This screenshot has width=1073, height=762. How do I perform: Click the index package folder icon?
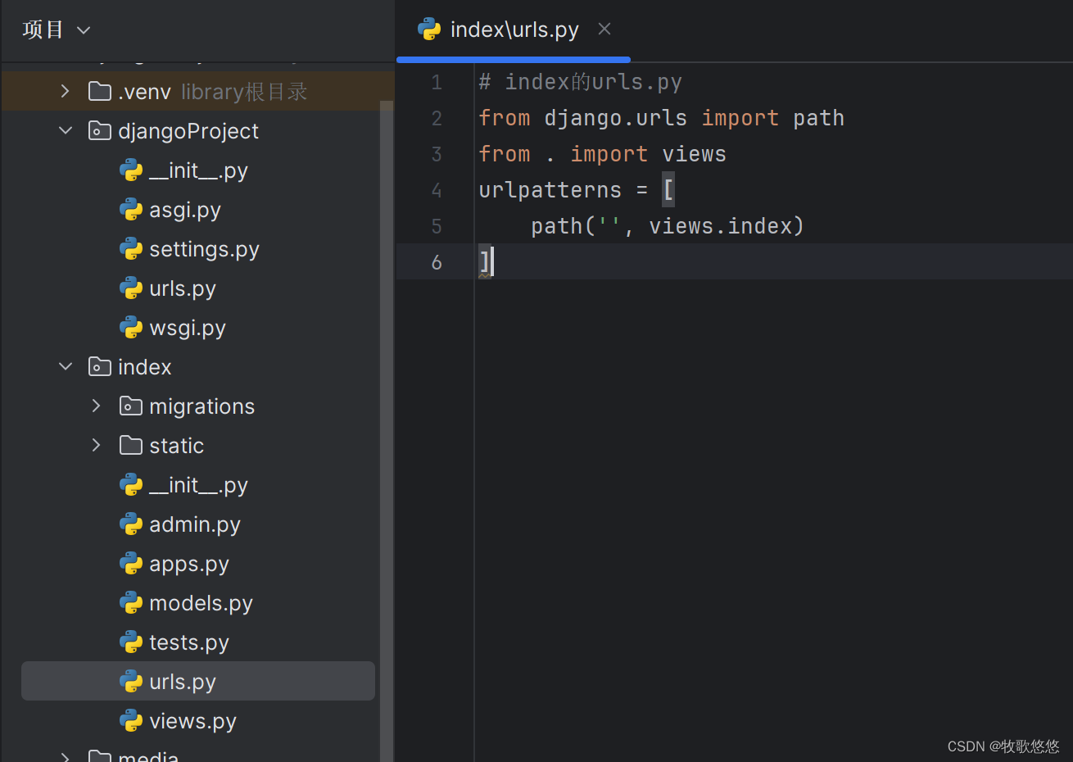point(100,366)
